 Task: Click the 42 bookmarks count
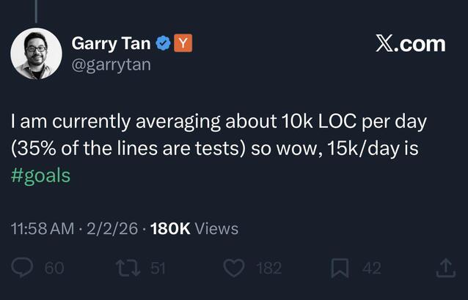[x=371, y=269]
